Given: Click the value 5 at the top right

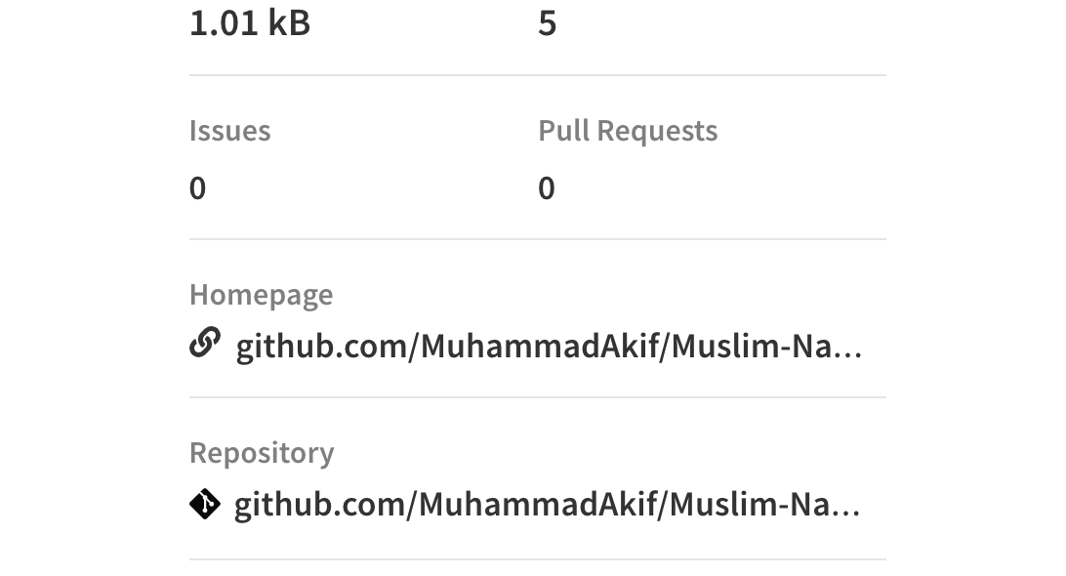Looking at the screenshot, I should pos(548,21).
